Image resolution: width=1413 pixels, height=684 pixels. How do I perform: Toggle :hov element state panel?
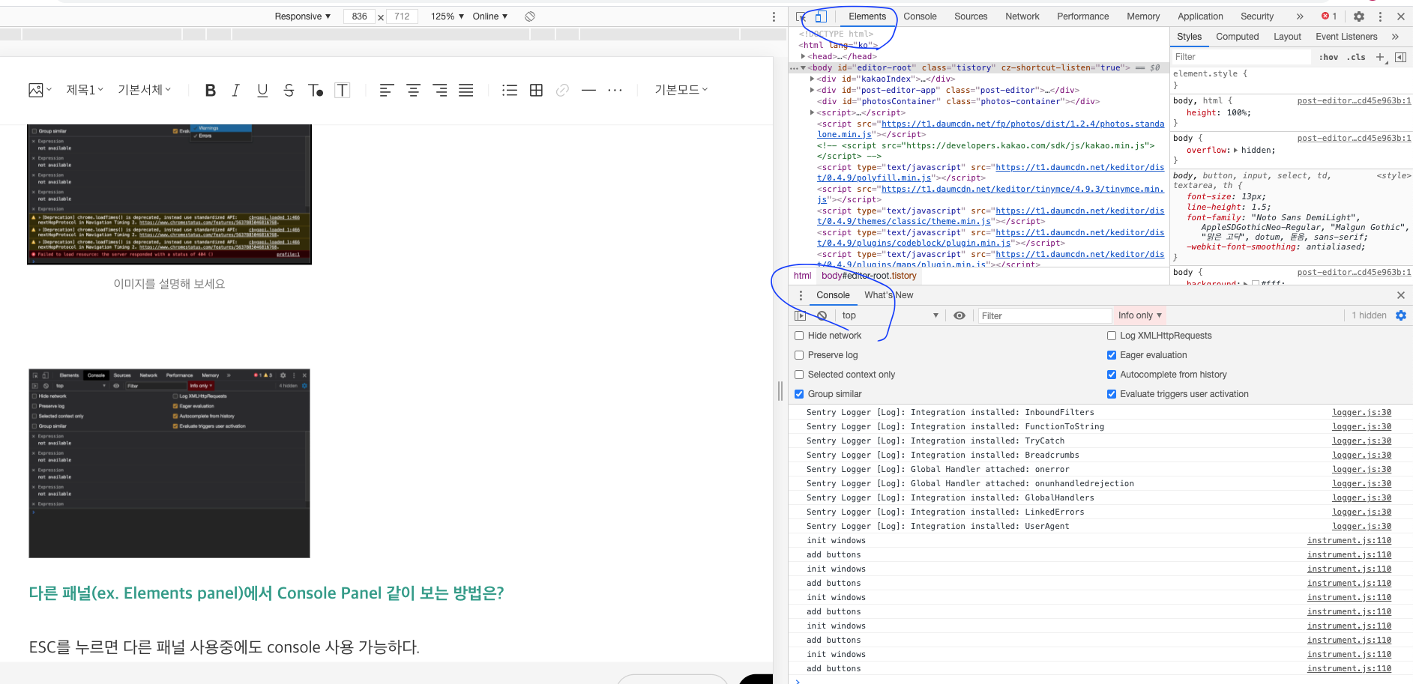(x=1329, y=57)
